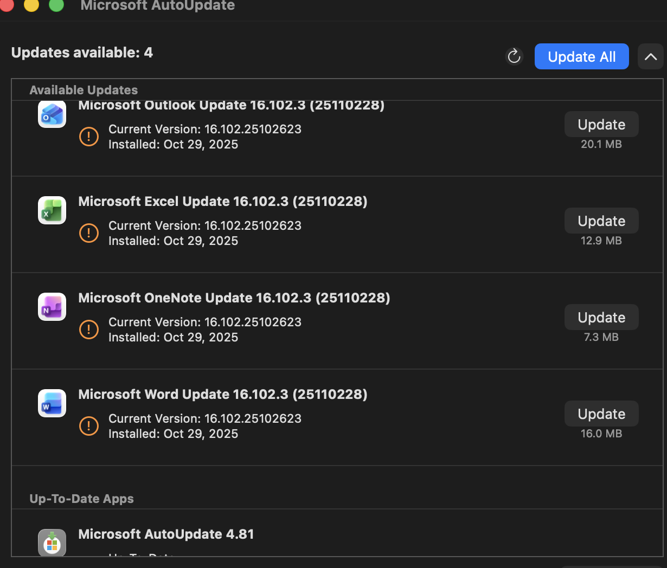Click the 'Updates available: 4' label
Image resolution: width=667 pixels, height=568 pixels.
coord(82,53)
